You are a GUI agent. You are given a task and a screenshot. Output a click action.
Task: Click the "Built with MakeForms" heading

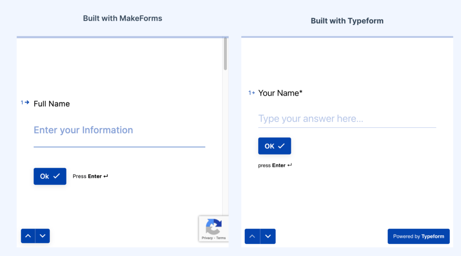pyautogui.click(x=122, y=18)
